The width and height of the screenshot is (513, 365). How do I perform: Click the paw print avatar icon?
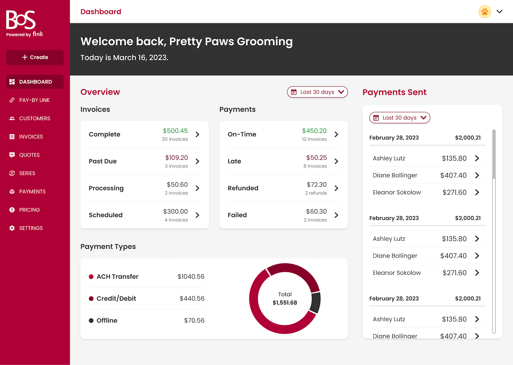(484, 11)
